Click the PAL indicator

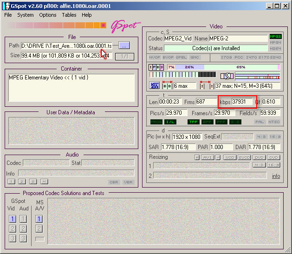[x=260, y=122]
